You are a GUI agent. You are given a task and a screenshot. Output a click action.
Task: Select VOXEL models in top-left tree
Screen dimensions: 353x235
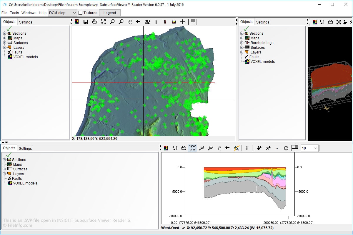pyautogui.click(x=26, y=57)
